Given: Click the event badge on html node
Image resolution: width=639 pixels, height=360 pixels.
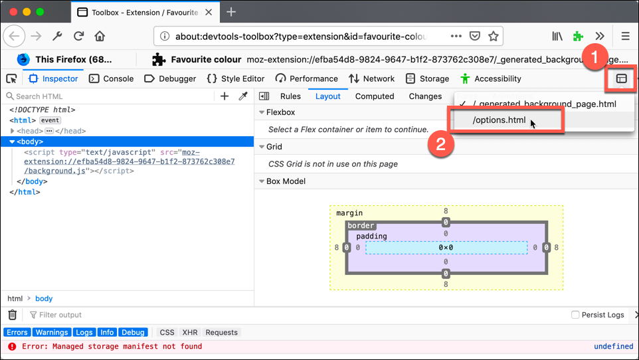Looking at the screenshot, I should (50, 120).
